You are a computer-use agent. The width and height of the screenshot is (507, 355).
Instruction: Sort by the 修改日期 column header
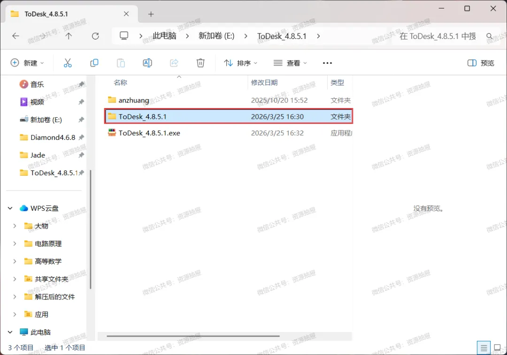[264, 83]
